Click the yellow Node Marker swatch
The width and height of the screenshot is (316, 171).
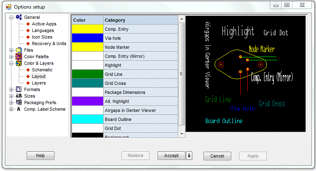pos(88,47)
